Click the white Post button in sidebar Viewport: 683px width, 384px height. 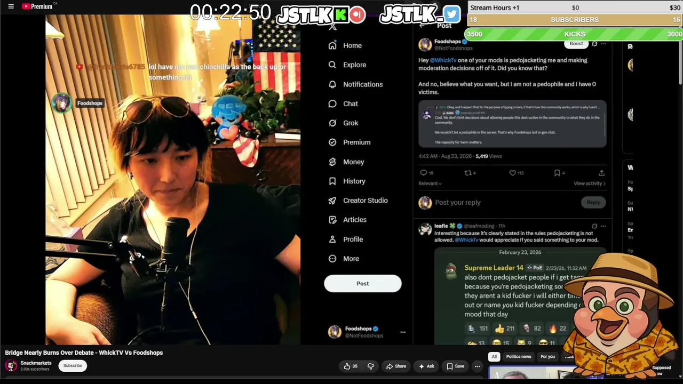coord(363,284)
